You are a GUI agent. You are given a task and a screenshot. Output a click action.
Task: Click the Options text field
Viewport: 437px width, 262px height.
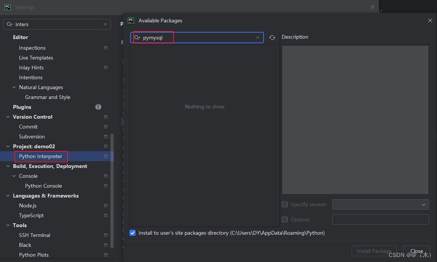point(380,220)
